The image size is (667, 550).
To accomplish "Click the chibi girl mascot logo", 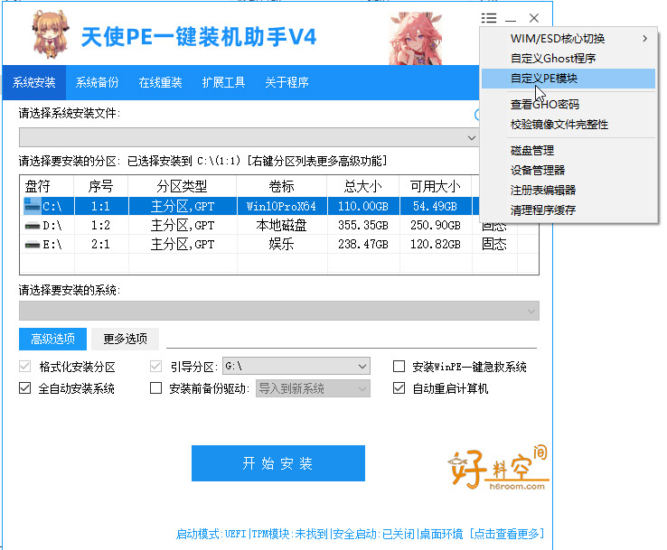I will coord(51,35).
